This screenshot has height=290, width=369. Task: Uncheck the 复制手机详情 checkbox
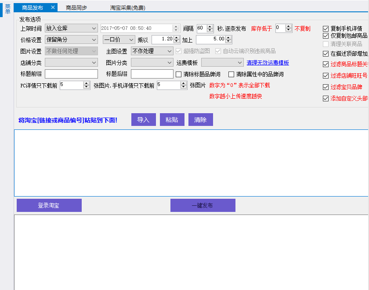(x=326, y=29)
